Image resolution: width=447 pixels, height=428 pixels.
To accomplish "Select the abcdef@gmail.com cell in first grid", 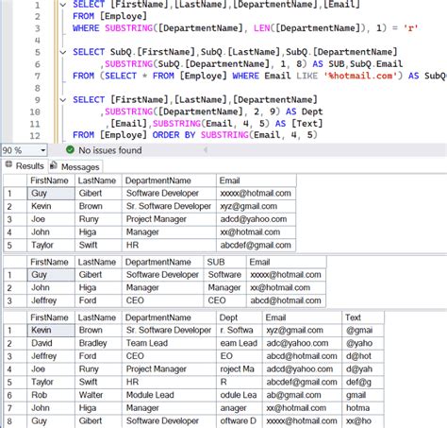I will tap(257, 245).
